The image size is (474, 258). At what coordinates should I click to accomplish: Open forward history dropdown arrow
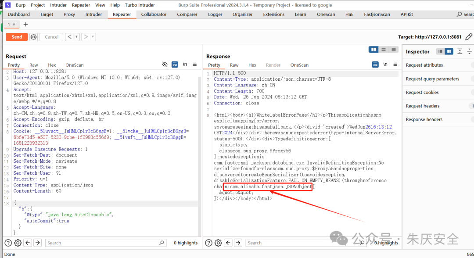point(93,37)
